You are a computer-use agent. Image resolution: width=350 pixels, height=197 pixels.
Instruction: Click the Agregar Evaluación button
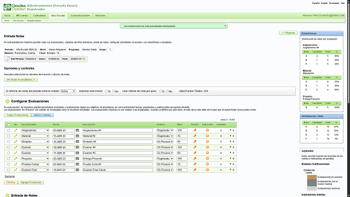click(x=31, y=182)
